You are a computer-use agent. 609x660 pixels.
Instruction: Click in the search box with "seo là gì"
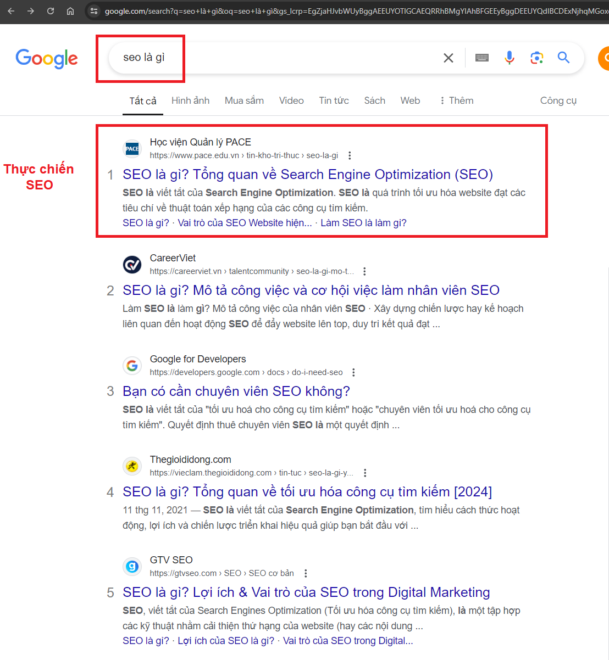pos(275,58)
